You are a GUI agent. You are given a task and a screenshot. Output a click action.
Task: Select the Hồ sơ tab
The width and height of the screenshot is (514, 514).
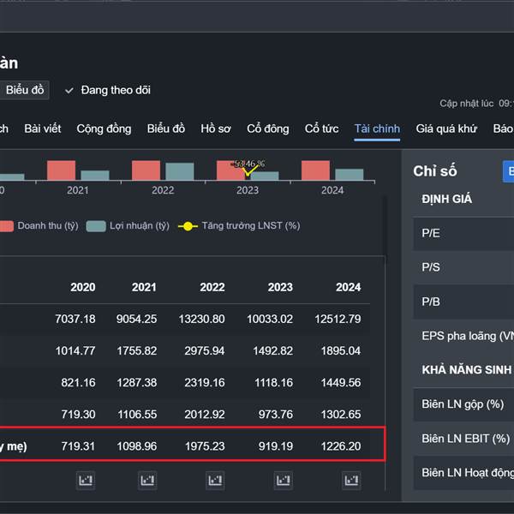click(216, 128)
